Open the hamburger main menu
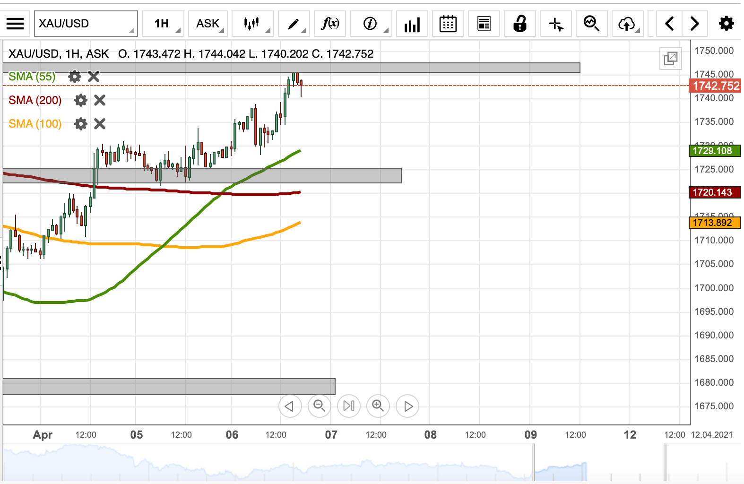 tap(15, 23)
